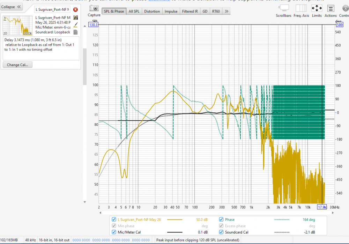Click the trace colour pencil icon
The image size is (349, 244).
75,25
